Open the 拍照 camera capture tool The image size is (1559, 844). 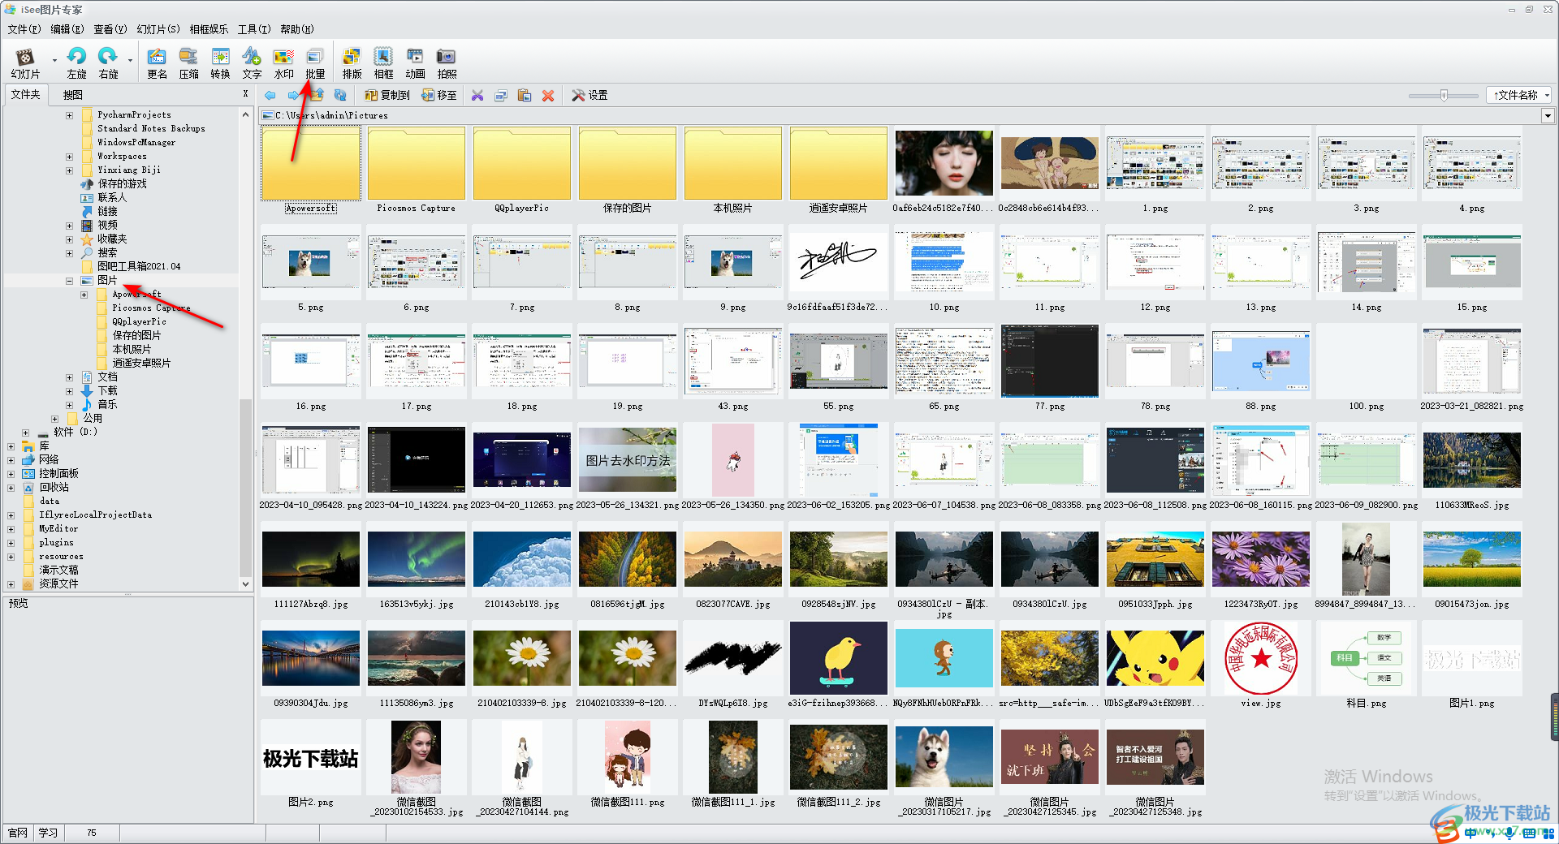tap(447, 62)
